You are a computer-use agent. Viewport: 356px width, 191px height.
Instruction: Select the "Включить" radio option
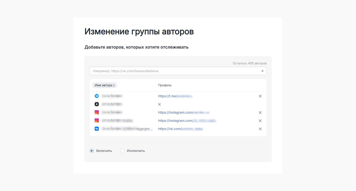coord(92,151)
